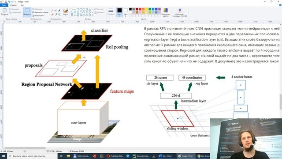The image size is (282, 159).
Task: Click the horizontal scrollbar under the canvas
Action: (25, 148)
